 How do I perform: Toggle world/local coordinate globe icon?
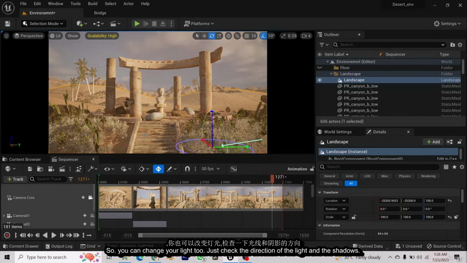(x=228, y=36)
